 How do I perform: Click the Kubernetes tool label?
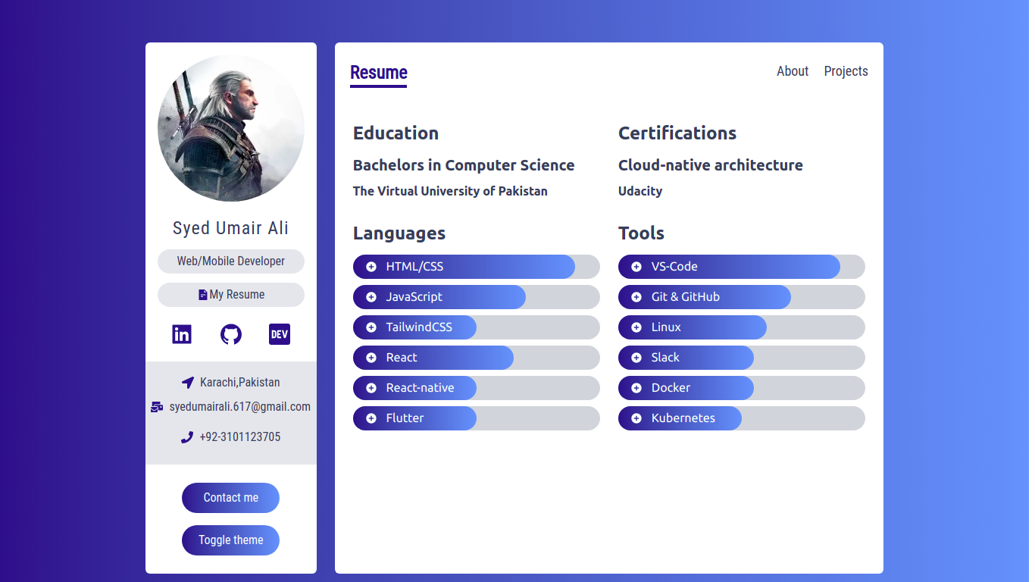tap(683, 418)
